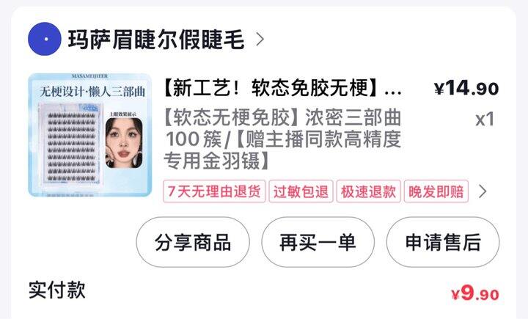This screenshot has height=319, width=528.
Task: Expand service guarantees via the tag-row chevron
Action: (483, 191)
